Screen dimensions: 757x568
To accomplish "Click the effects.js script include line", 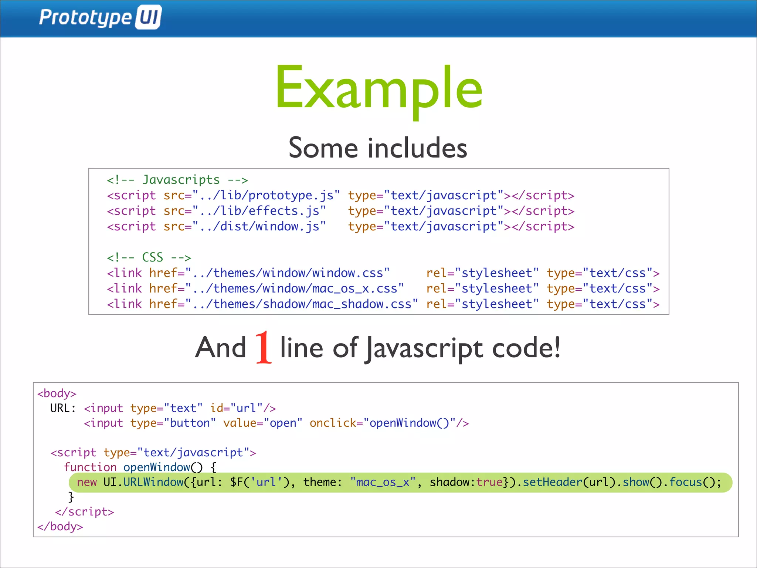I will (x=340, y=211).
